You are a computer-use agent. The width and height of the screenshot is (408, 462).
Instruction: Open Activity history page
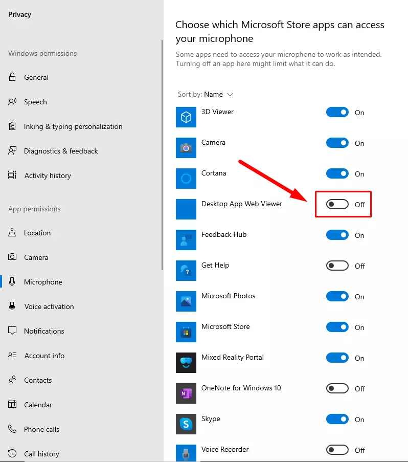[x=48, y=175]
